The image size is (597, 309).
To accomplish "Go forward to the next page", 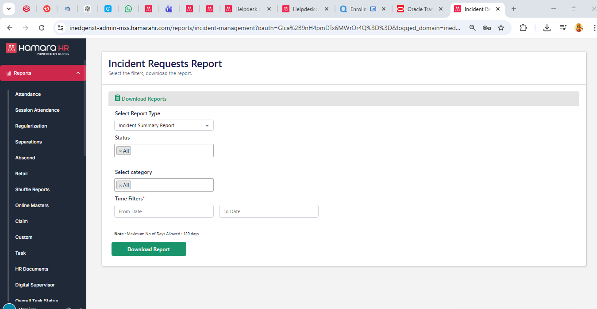I will 26,28.
